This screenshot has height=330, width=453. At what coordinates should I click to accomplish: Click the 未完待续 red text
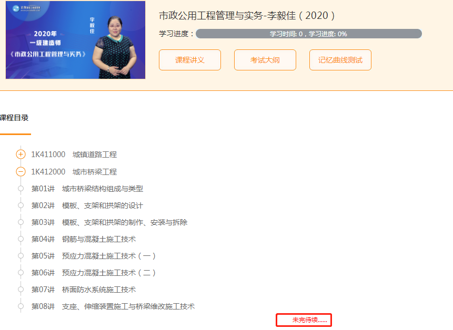click(309, 319)
